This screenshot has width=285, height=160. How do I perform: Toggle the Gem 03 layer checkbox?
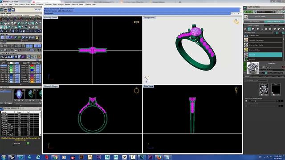click(8, 80)
